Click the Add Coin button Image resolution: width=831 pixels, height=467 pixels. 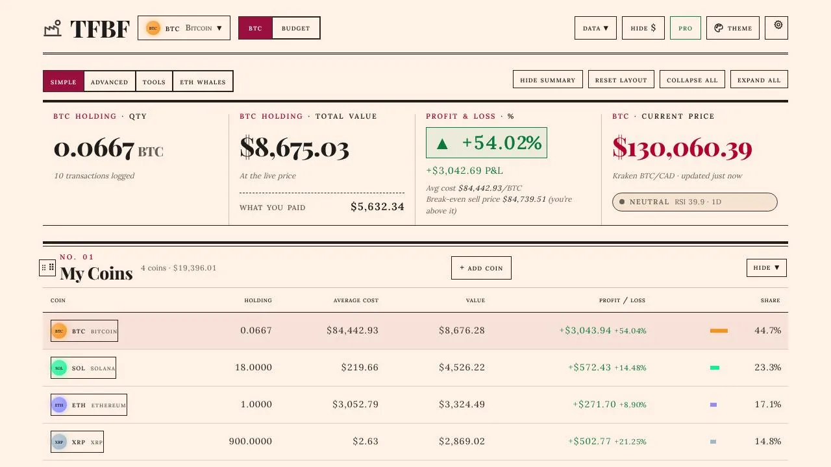tap(481, 268)
